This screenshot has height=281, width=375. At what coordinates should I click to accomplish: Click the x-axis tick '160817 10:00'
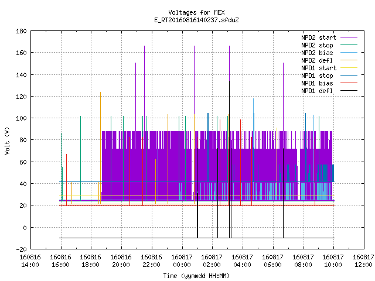(x=333, y=261)
